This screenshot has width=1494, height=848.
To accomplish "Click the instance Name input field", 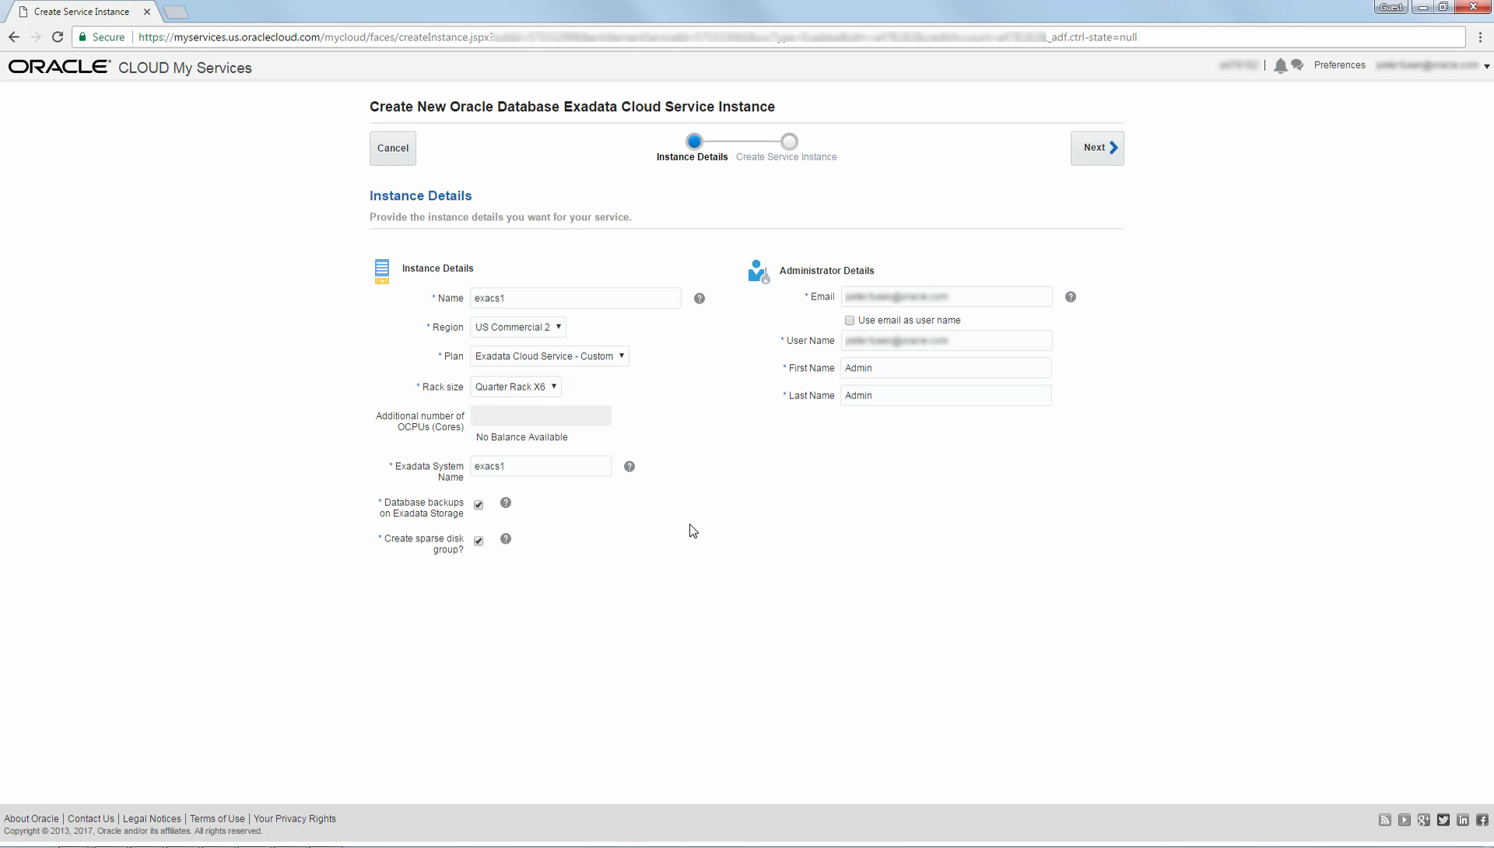I will (x=576, y=299).
